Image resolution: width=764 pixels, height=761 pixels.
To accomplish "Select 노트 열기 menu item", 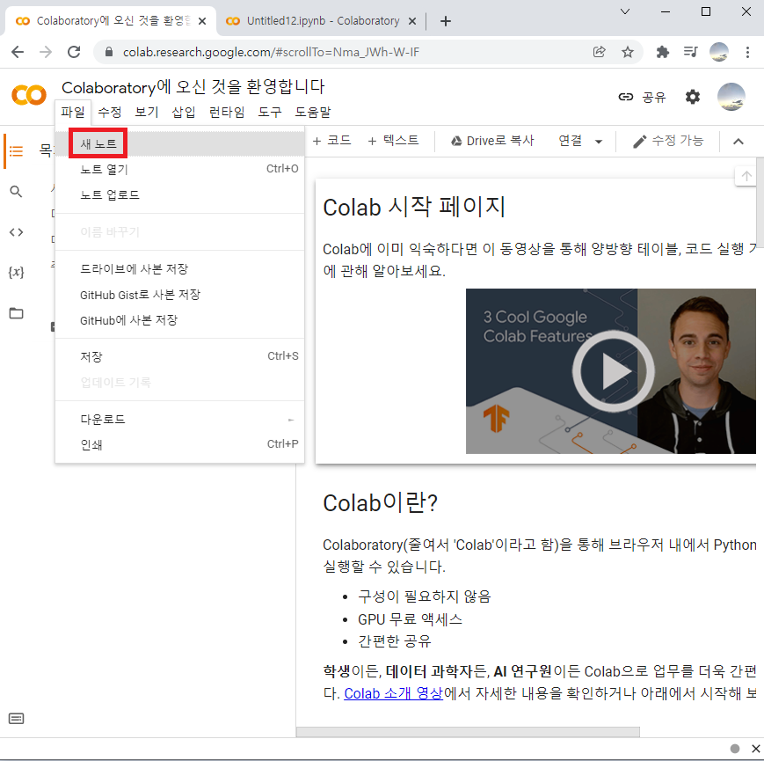I will pyautogui.click(x=180, y=169).
